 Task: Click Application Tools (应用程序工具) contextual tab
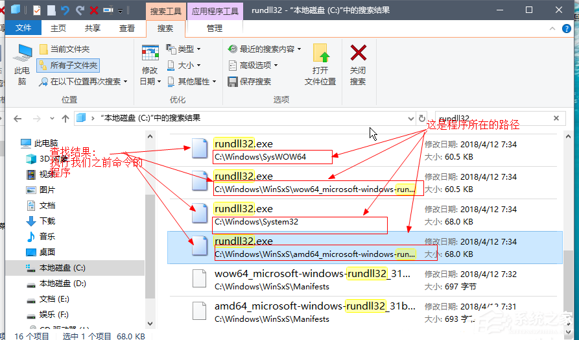click(x=215, y=11)
